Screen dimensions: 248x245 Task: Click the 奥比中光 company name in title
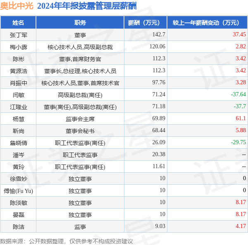pos(17,6)
